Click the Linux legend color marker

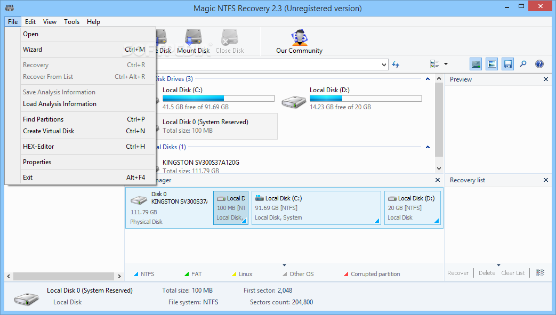234,274
